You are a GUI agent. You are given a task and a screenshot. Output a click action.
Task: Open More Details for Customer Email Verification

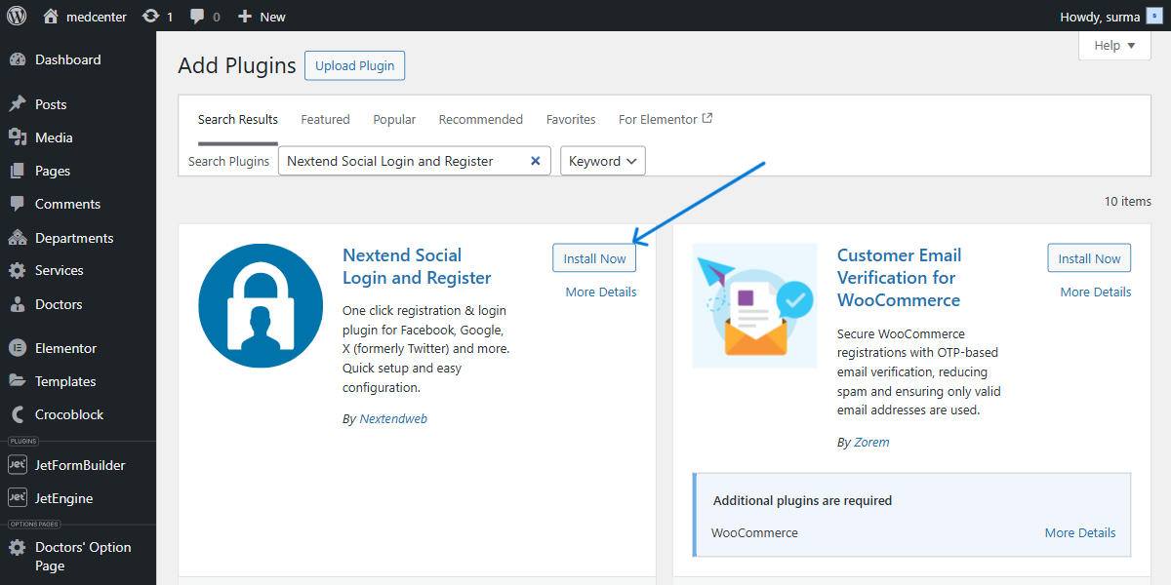pyautogui.click(x=1096, y=292)
